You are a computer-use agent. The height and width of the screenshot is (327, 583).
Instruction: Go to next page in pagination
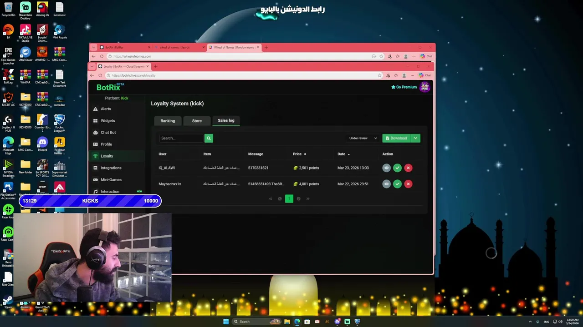298,198
